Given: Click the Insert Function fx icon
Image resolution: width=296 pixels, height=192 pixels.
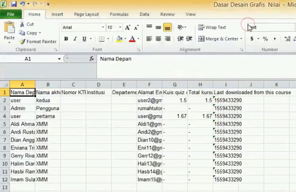Looking at the screenshot, I should pos(92,59).
